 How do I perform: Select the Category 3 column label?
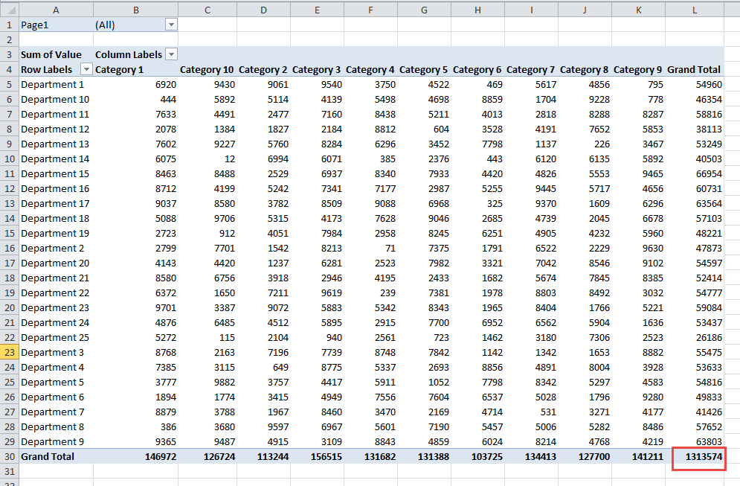point(317,69)
